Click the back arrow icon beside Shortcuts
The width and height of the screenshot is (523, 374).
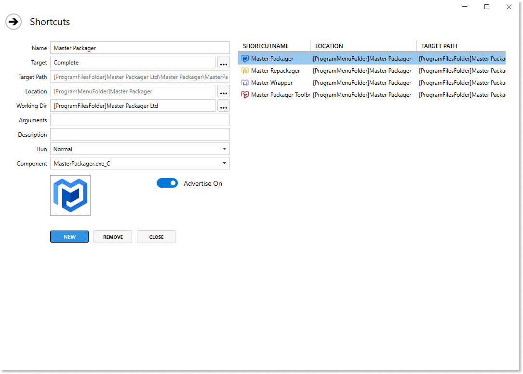(x=13, y=22)
